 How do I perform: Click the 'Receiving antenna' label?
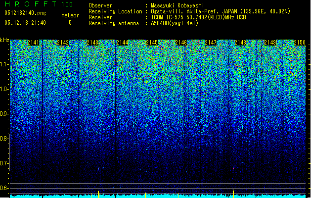114,23
